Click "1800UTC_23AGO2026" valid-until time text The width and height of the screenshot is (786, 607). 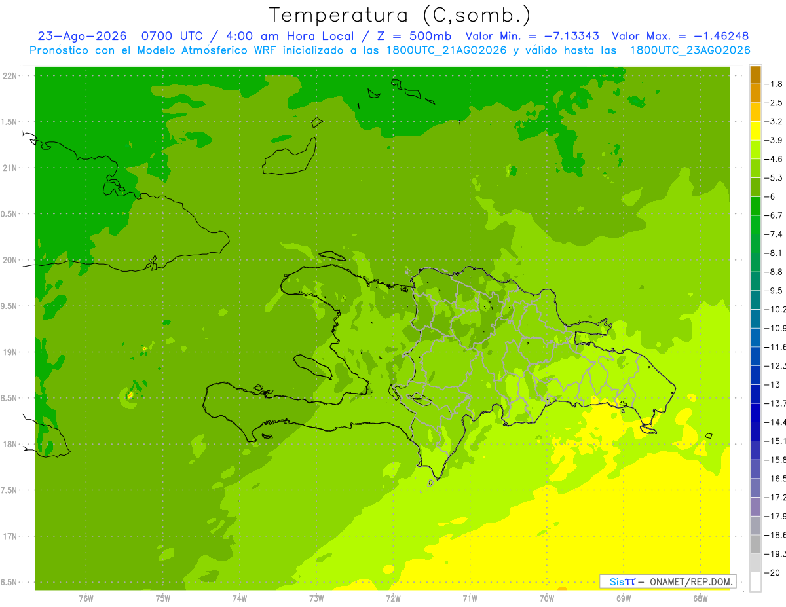point(690,50)
